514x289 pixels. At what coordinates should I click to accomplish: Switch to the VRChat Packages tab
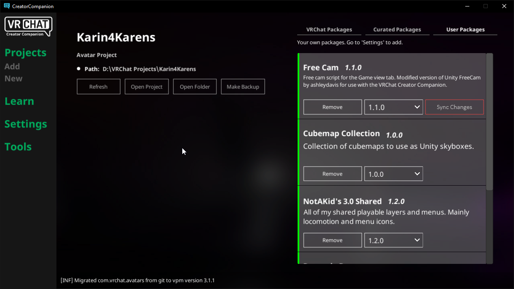click(x=329, y=30)
